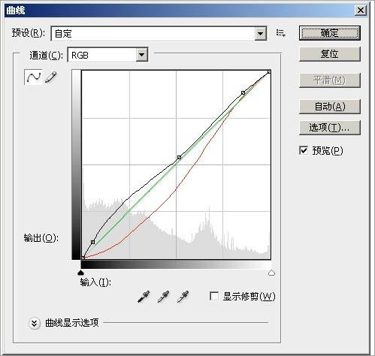
Task: Click the 确定 OK button
Action: pos(330,33)
